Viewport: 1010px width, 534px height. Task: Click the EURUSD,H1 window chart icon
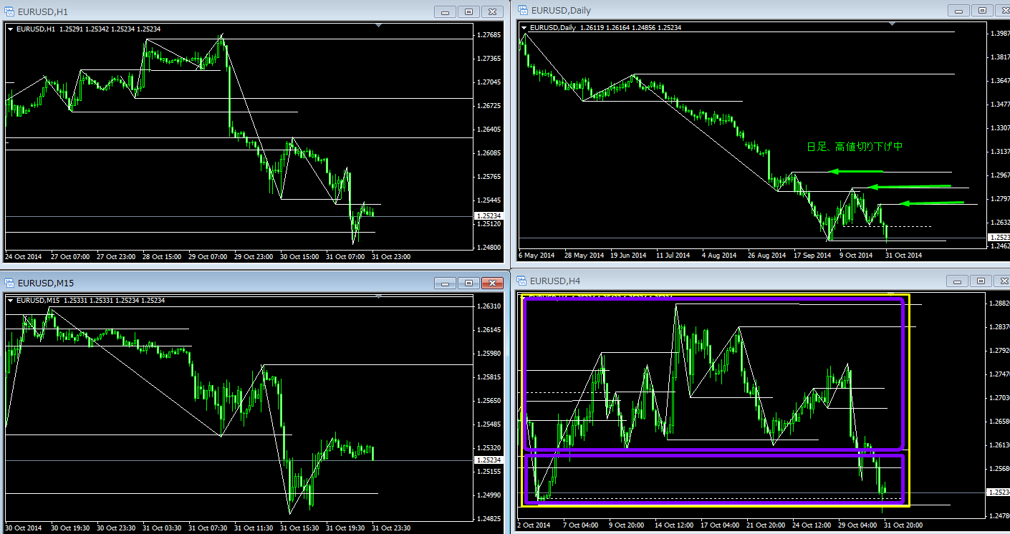[9, 12]
